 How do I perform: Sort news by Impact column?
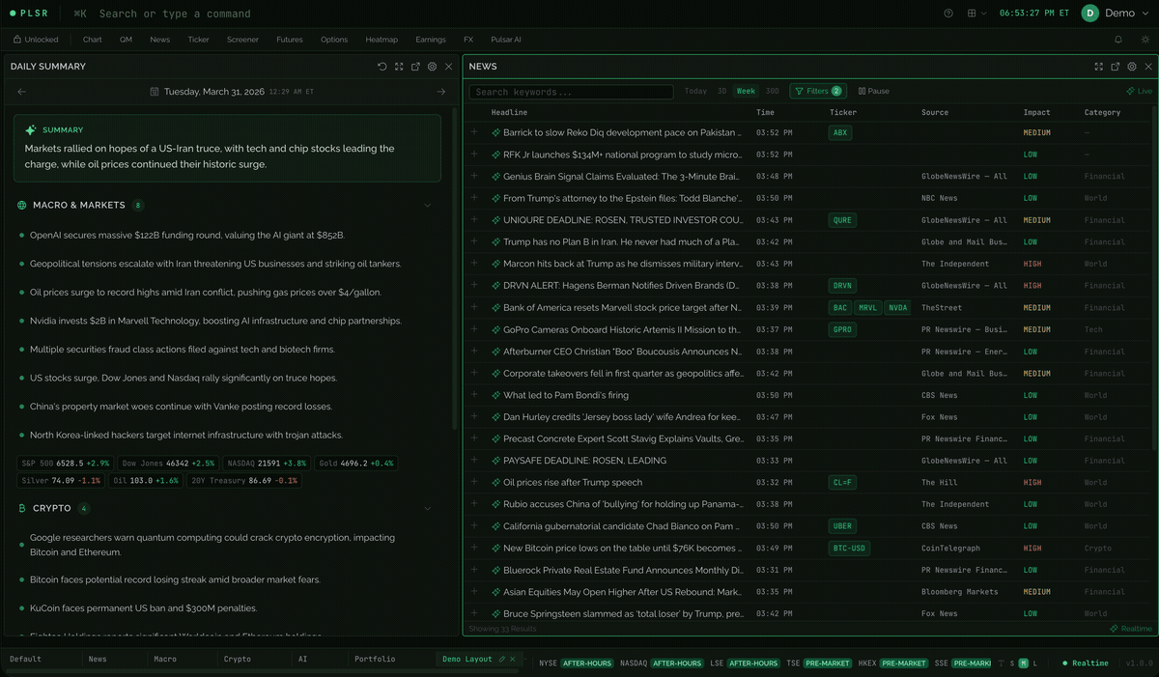pyautogui.click(x=1036, y=113)
